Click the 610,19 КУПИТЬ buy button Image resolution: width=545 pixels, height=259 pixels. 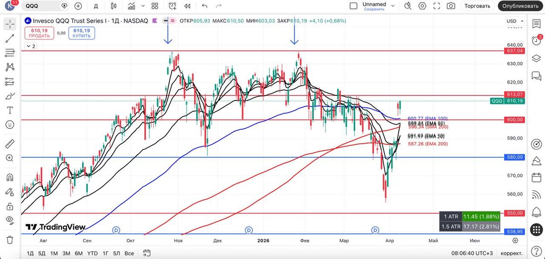pos(81,33)
